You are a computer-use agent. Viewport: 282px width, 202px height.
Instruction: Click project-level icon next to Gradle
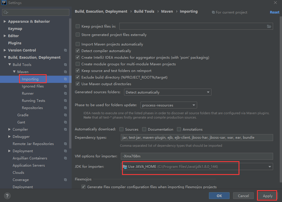coord(66,115)
